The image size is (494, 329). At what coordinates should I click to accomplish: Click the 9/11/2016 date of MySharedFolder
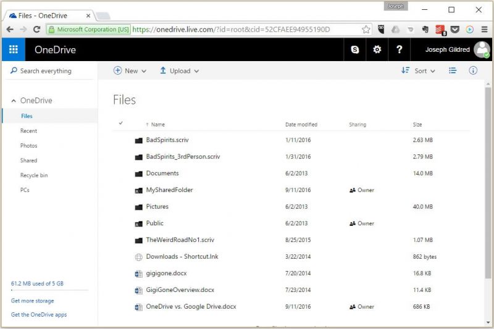pos(298,190)
